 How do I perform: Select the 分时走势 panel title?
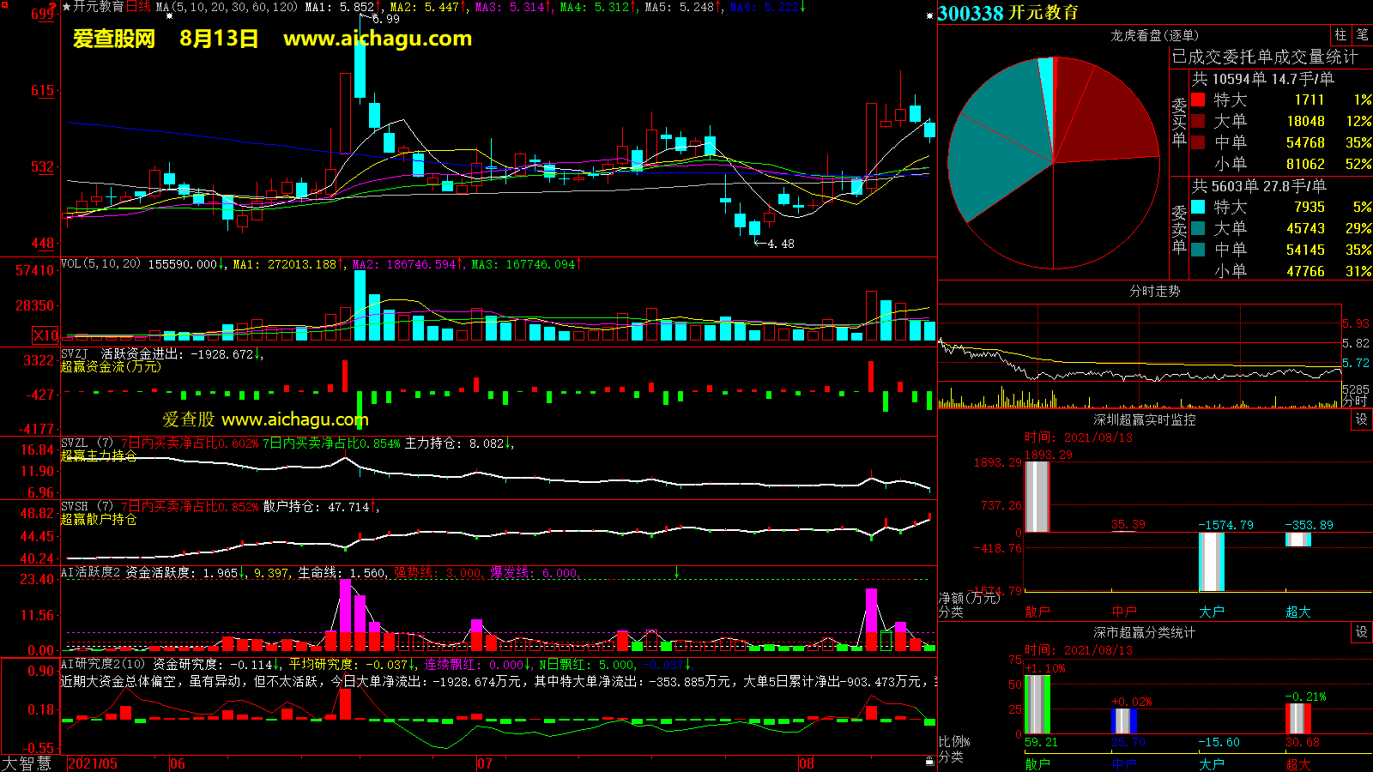1154,292
